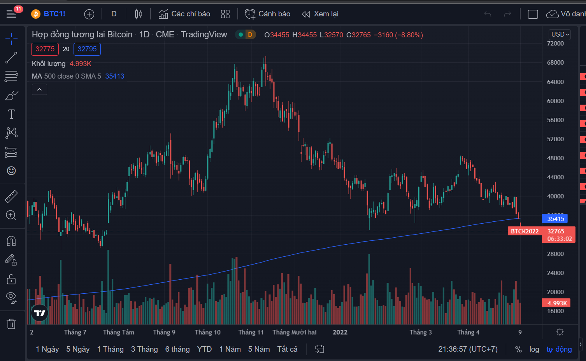This screenshot has width=586, height=361.
Task: Open timezone menu 21:36:57 (UTC+7)
Action: pyautogui.click(x=468, y=349)
